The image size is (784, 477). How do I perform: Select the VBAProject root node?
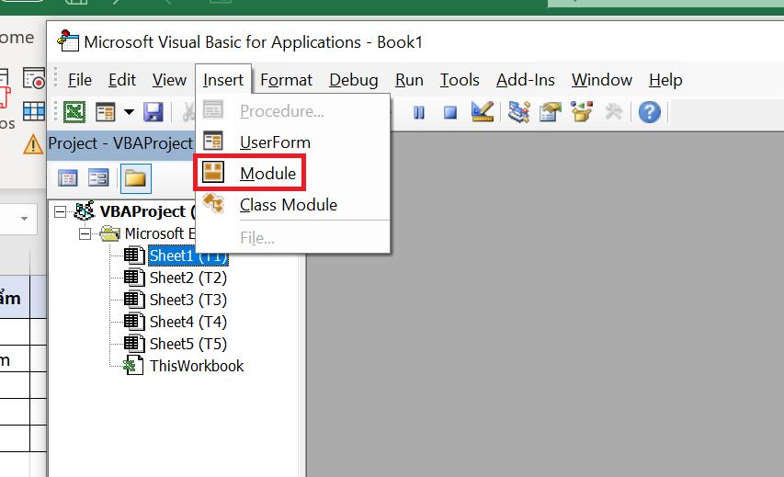click(147, 211)
